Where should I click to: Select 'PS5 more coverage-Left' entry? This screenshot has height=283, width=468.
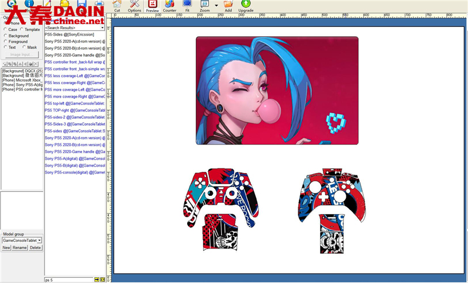pos(75,89)
